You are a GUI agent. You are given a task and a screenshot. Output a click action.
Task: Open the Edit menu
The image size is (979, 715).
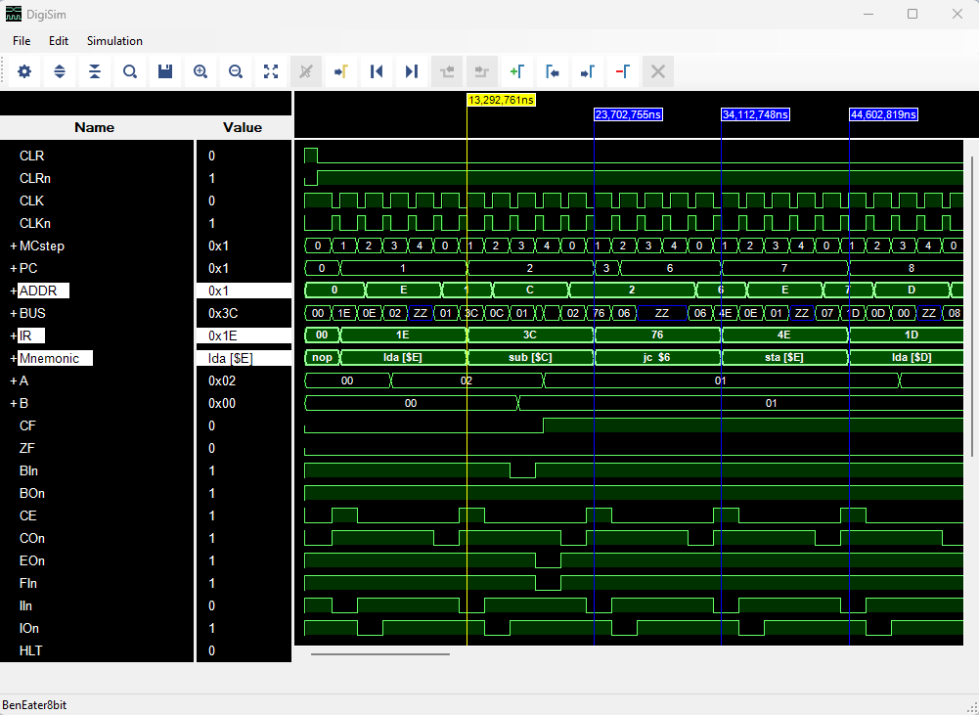[x=58, y=41]
